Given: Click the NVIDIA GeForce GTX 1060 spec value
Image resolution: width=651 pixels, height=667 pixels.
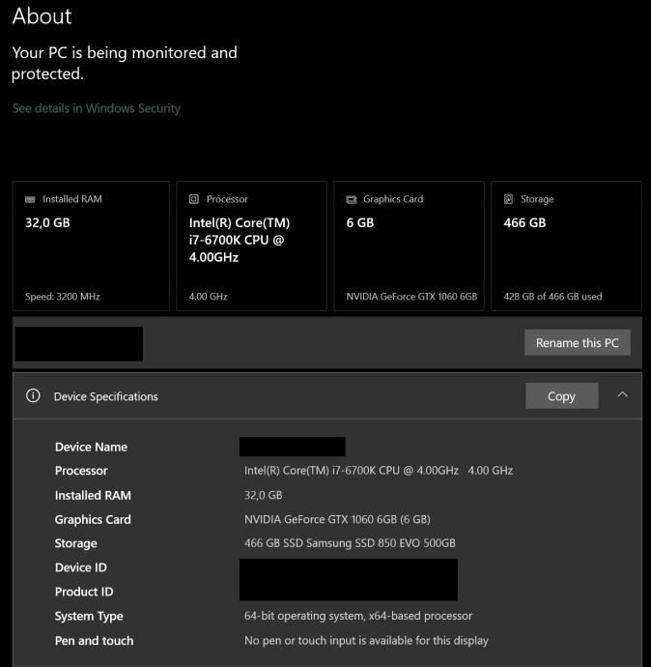Looking at the screenshot, I should coord(336,519).
